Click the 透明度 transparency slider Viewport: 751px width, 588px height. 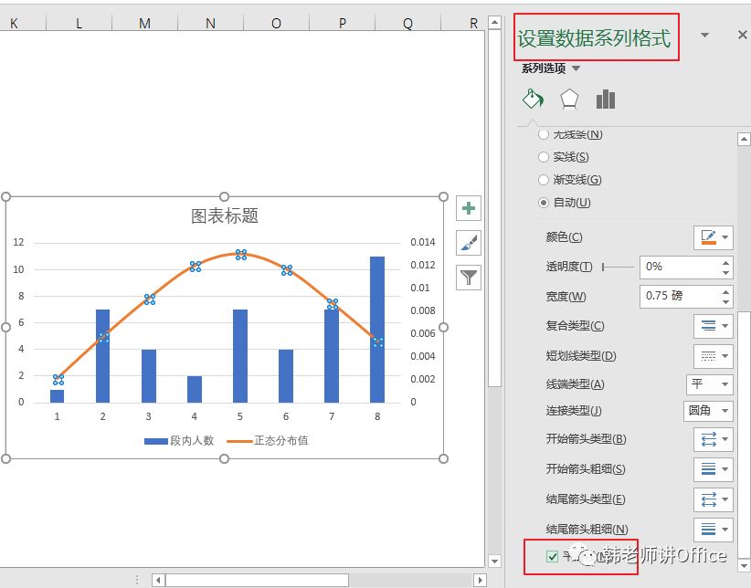618,268
